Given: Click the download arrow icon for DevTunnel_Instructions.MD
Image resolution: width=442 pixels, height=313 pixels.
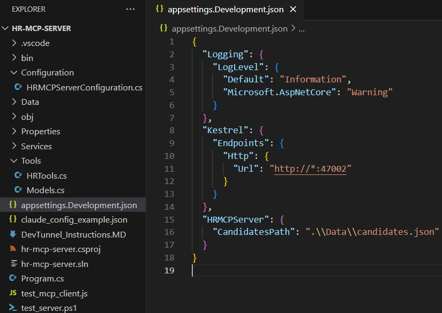Looking at the screenshot, I should [13, 234].
